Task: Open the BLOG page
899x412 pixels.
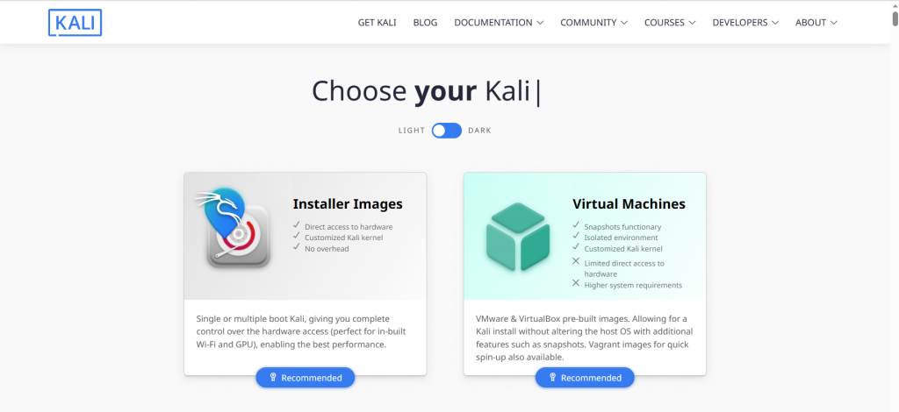Action: point(425,23)
